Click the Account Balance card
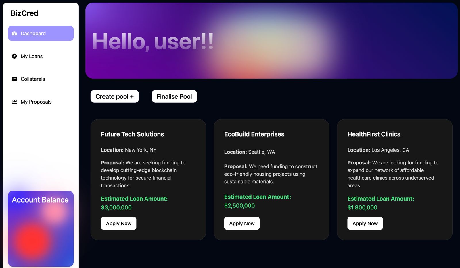This screenshot has width=460, height=268. [41, 229]
